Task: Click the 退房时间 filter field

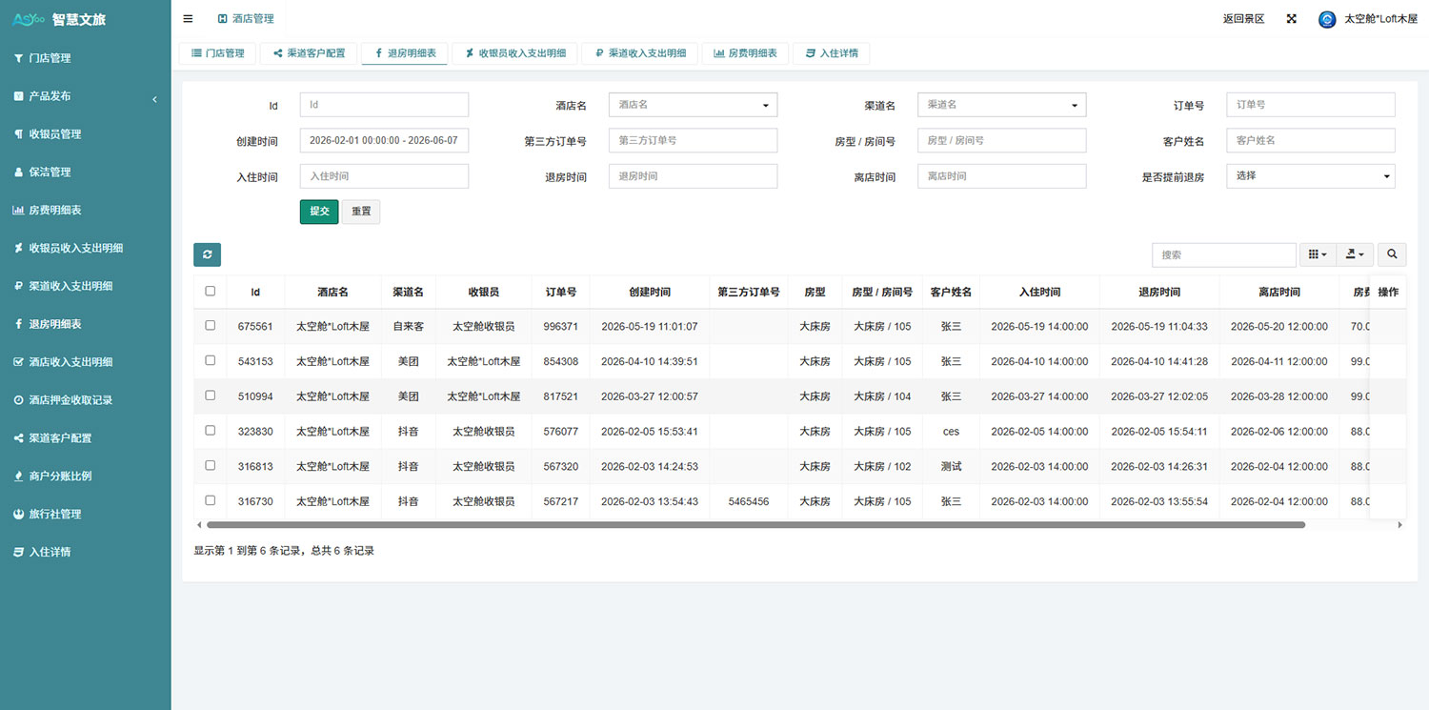Action: point(693,176)
